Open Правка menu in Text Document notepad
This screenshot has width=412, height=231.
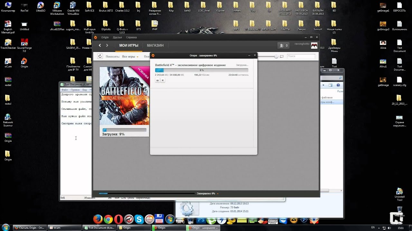[x=75, y=90]
